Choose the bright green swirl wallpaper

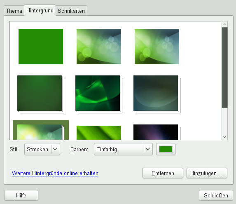(x=99, y=94)
